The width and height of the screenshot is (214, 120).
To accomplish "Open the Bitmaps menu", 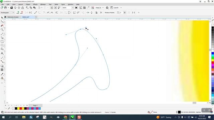I will pyautogui.click(x=43, y=4).
